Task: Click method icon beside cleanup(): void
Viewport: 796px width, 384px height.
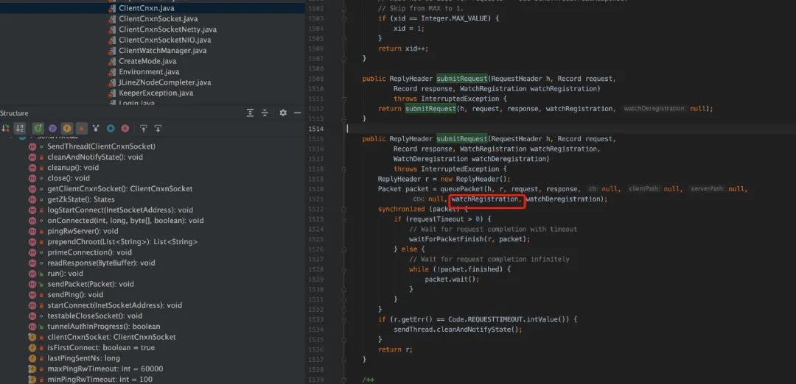Action: pyautogui.click(x=32, y=168)
